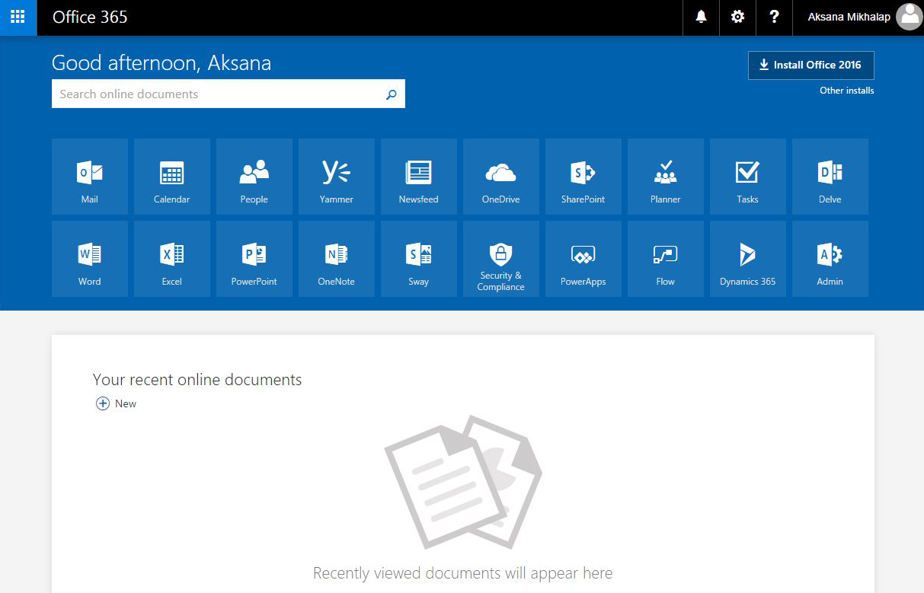Open the People app tile
This screenshot has height=593, width=924.
(254, 177)
